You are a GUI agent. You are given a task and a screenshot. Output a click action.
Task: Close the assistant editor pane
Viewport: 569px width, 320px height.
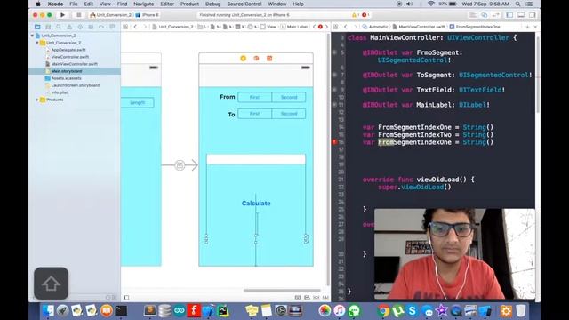[x=535, y=27]
